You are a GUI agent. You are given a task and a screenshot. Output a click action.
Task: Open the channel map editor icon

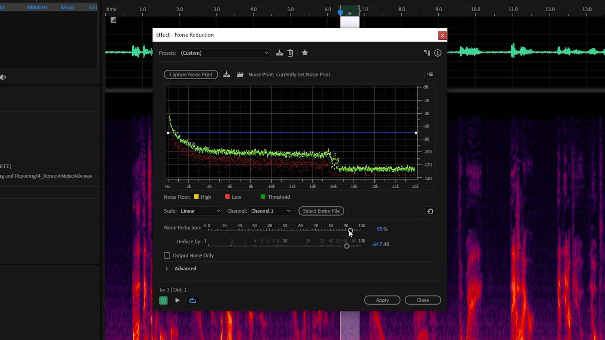click(427, 53)
